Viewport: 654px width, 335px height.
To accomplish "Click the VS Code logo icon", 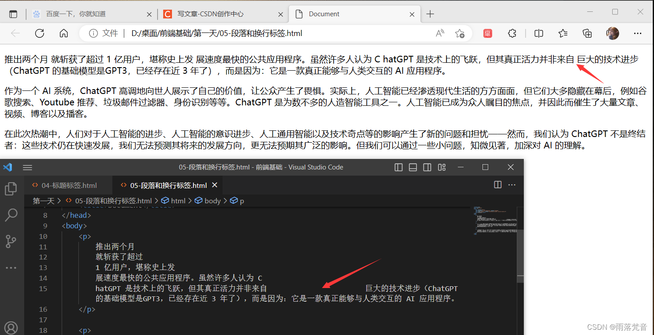I will (7, 167).
